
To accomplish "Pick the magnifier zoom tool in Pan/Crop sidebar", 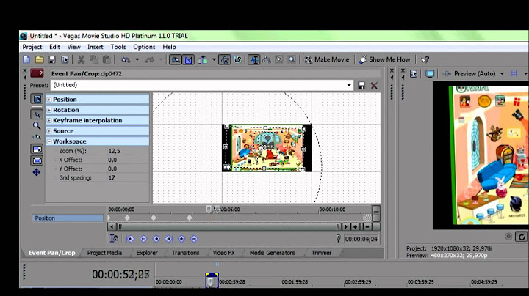I will [x=37, y=126].
